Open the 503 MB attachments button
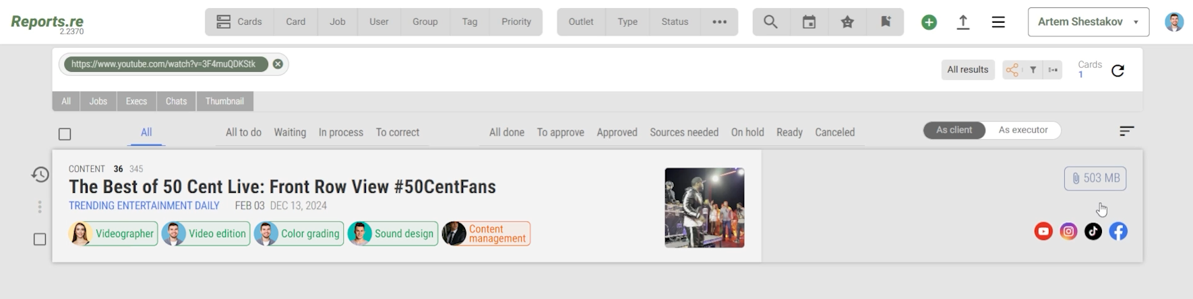This screenshot has width=1193, height=299. point(1095,178)
